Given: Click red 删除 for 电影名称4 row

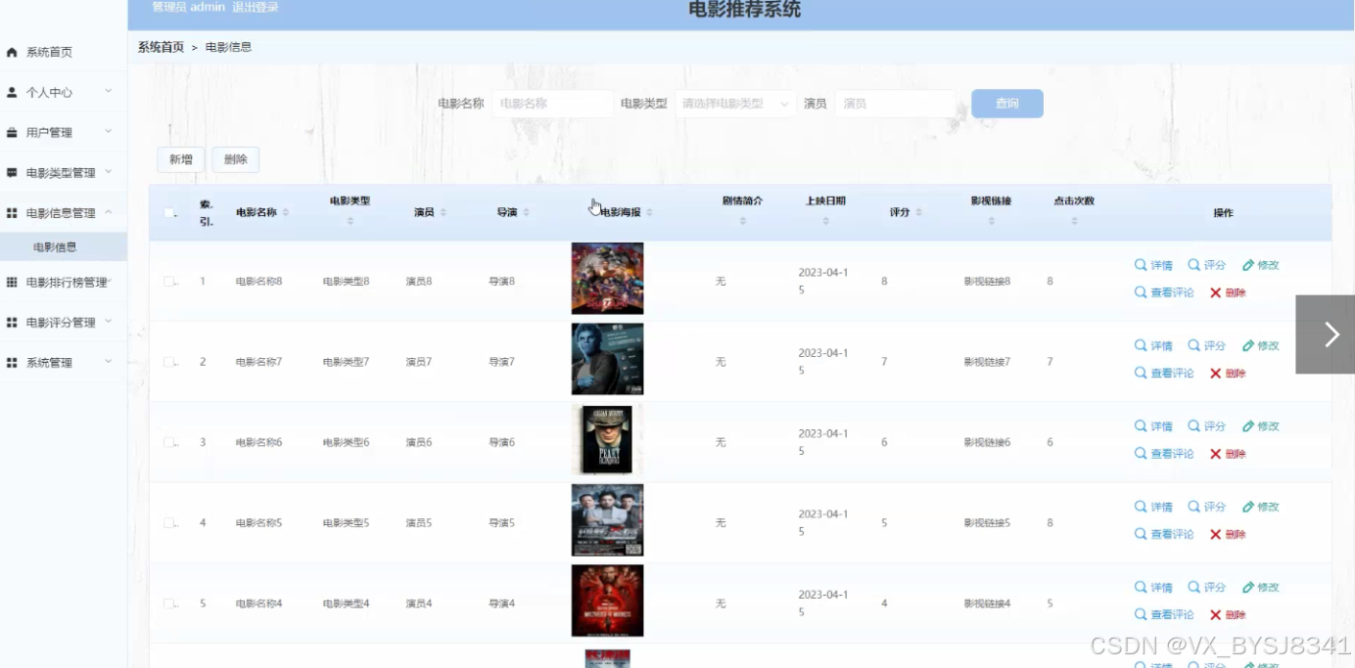Looking at the screenshot, I should point(1228,614).
